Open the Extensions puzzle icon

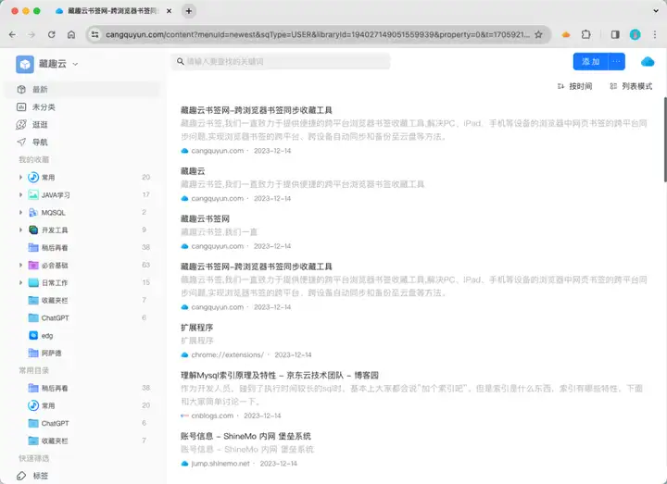click(x=586, y=35)
